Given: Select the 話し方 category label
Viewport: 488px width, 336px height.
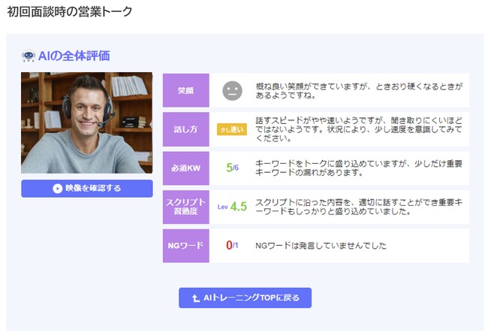Looking at the screenshot, I should coord(185,129).
